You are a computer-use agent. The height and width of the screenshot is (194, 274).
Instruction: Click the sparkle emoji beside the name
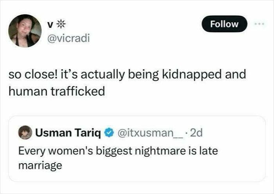[61, 24]
